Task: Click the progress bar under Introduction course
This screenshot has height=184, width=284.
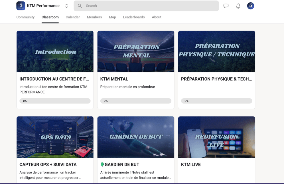Action: tap(55, 101)
